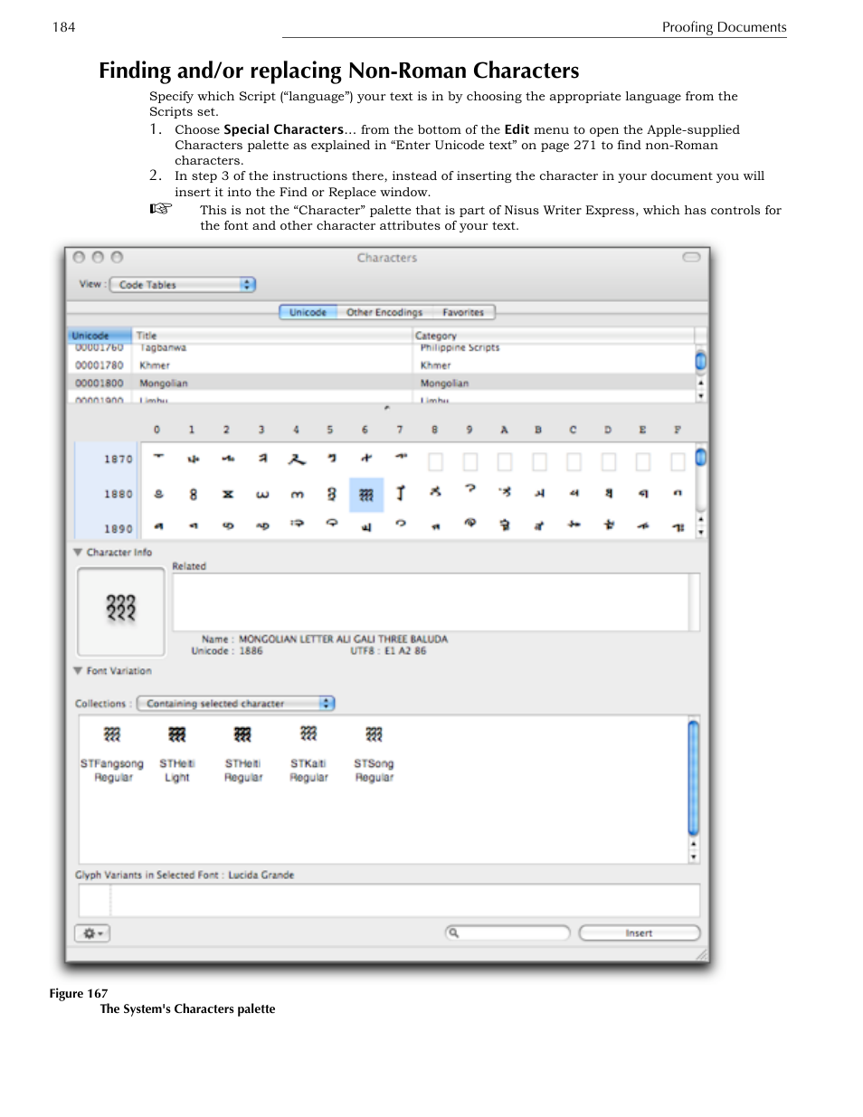Viewport: 863px width, 1117px height.
Task: Select glyph in row 1890 column A
Action: [505, 525]
